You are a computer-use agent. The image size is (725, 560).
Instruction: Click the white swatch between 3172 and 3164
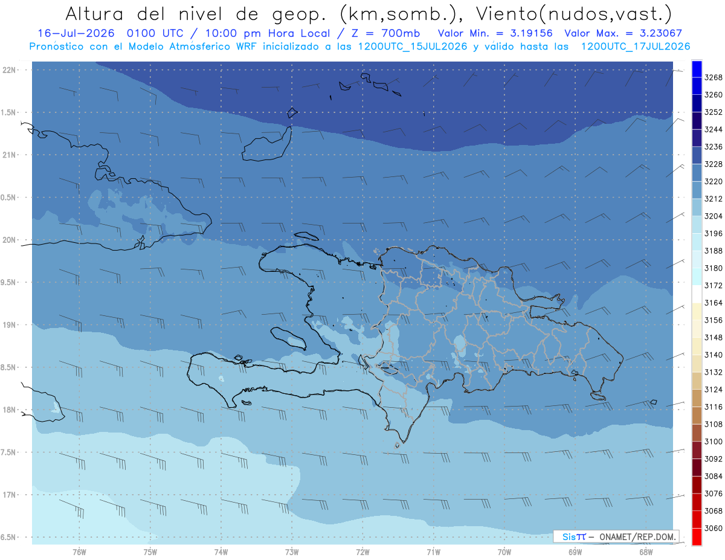tap(697, 294)
